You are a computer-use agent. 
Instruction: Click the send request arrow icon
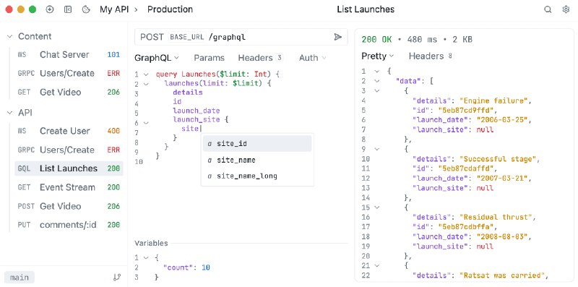[x=337, y=37]
